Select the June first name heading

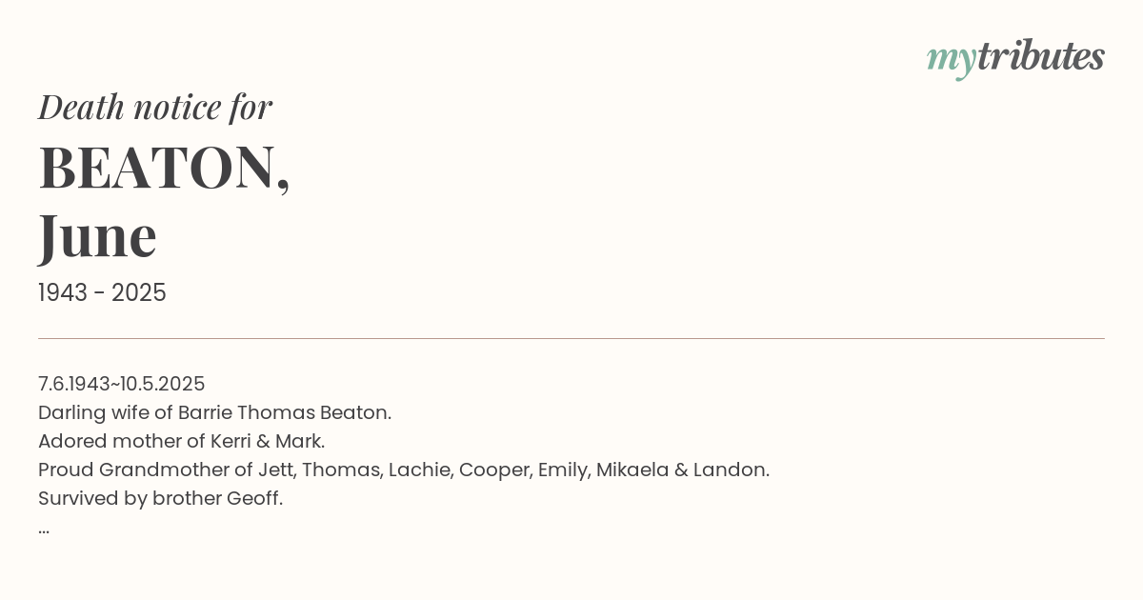97,236
